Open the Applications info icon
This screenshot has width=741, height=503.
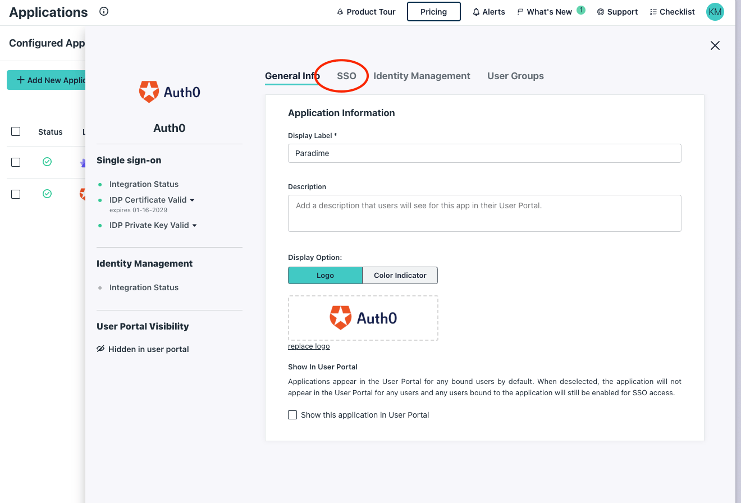coord(104,11)
